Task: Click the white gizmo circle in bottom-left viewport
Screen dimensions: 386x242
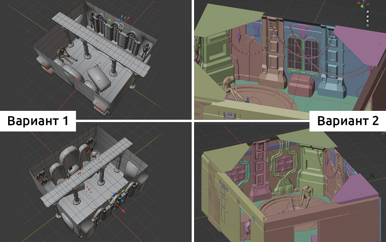Action: pos(112,200)
